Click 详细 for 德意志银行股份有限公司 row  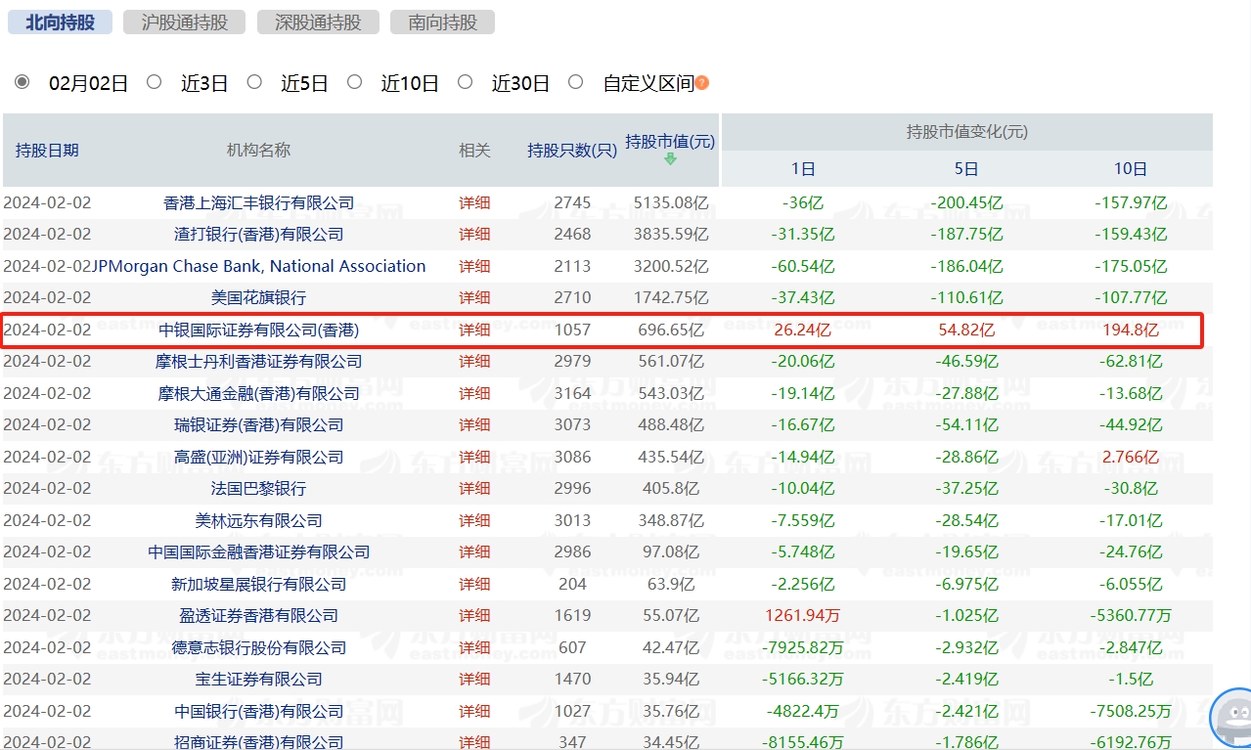(474, 647)
